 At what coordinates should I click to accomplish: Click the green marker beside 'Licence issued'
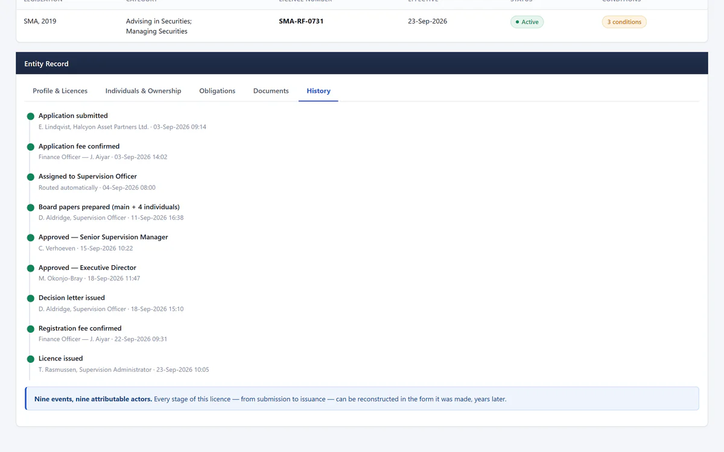click(x=30, y=359)
